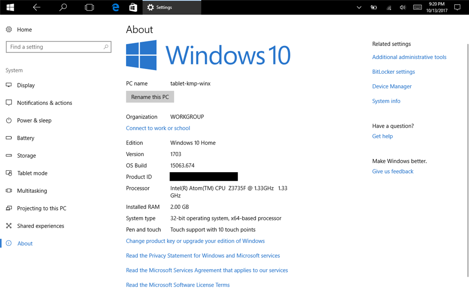Open the Microsoft Services Agreement link

tap(207, 270)
